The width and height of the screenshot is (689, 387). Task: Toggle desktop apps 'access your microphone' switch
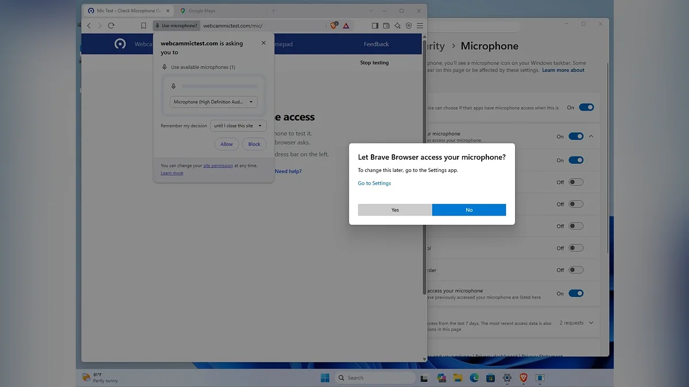(x=576, y=294)
